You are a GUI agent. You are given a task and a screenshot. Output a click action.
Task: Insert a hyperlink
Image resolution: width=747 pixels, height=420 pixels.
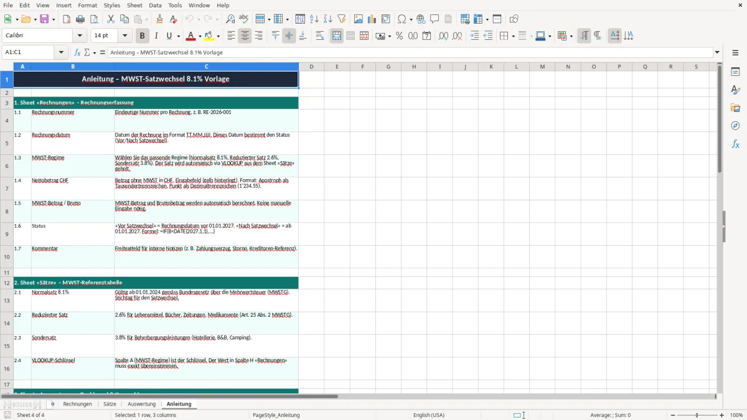click(421, 19)
